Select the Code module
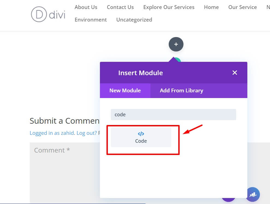Viewport: 270px width, 204px height. pos(141,137)
